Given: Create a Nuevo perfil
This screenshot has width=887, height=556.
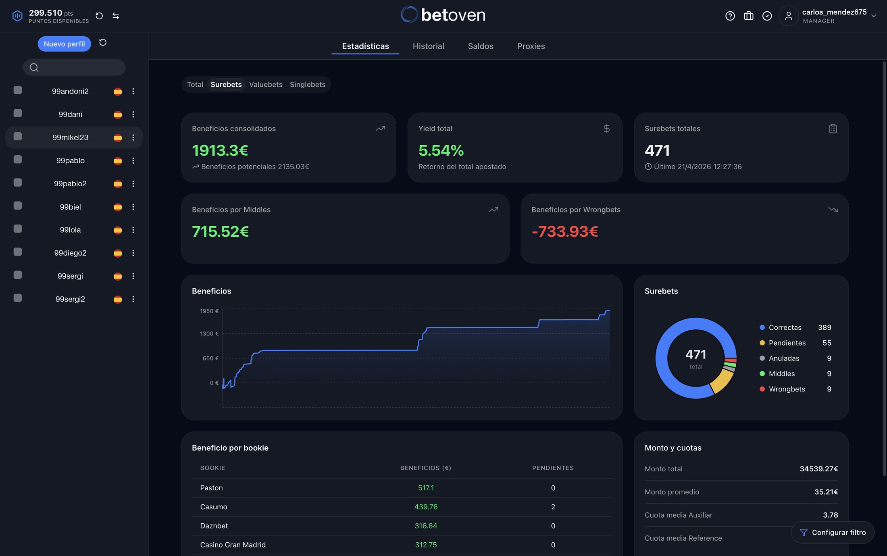Looking at the screenshot, I should click(65, 44).
